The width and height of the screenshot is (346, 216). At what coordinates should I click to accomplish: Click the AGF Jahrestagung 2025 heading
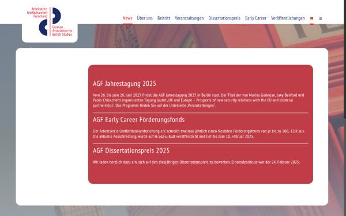125,84
